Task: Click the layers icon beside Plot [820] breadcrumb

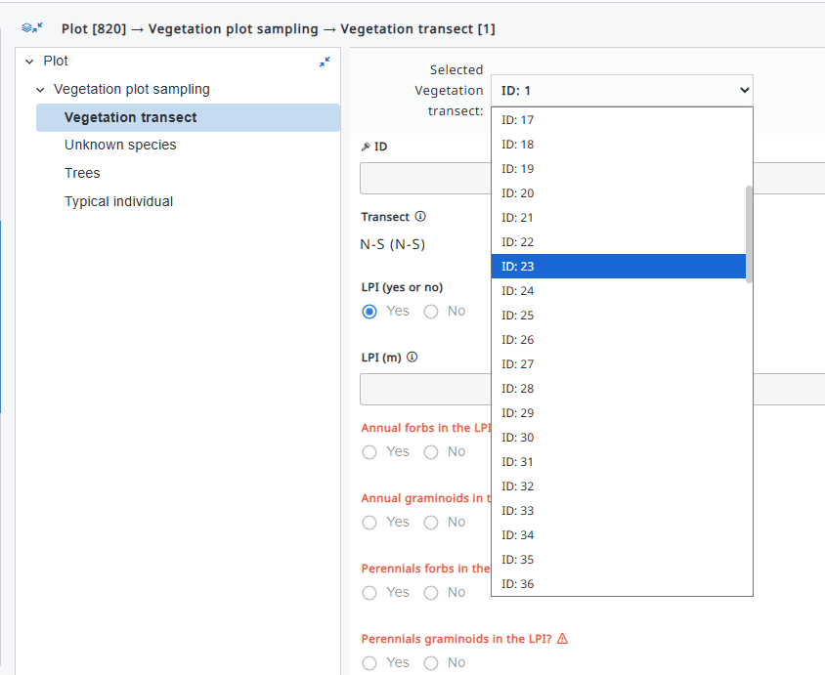Action: tap(32, 28)
